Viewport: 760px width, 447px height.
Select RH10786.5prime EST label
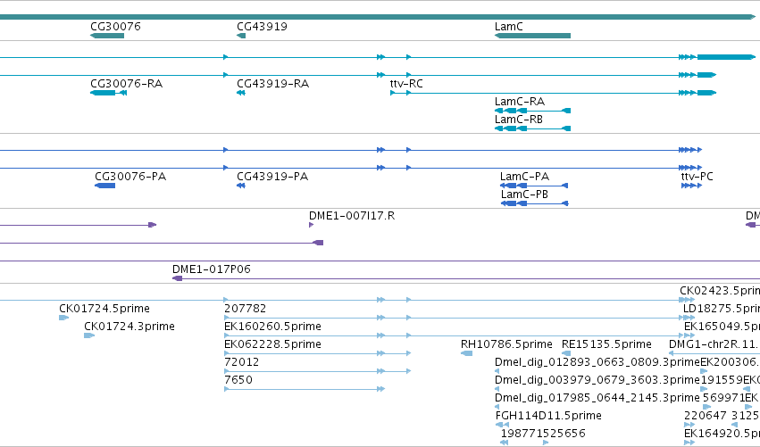point(506,344)
